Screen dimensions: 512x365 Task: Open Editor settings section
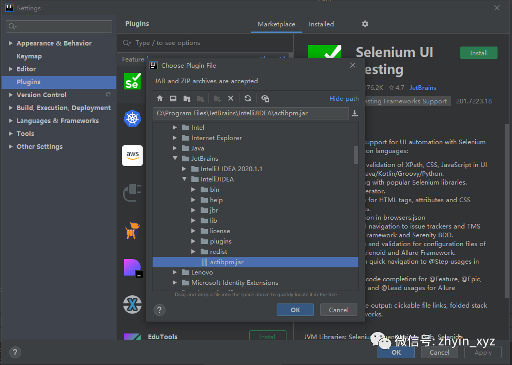(x=26, y=69)
